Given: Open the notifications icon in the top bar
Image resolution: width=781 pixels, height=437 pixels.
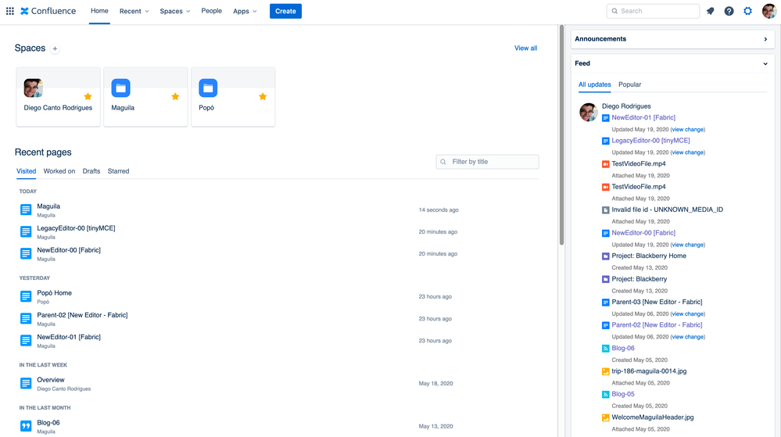Looking at the screenshot, I should [711, 11].
